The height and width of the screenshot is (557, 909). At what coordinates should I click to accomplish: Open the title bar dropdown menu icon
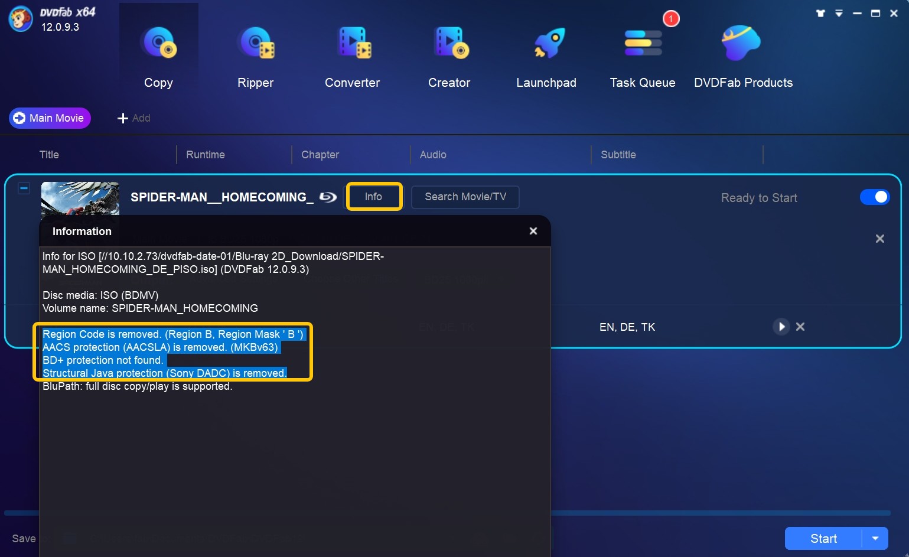(839, 13)
